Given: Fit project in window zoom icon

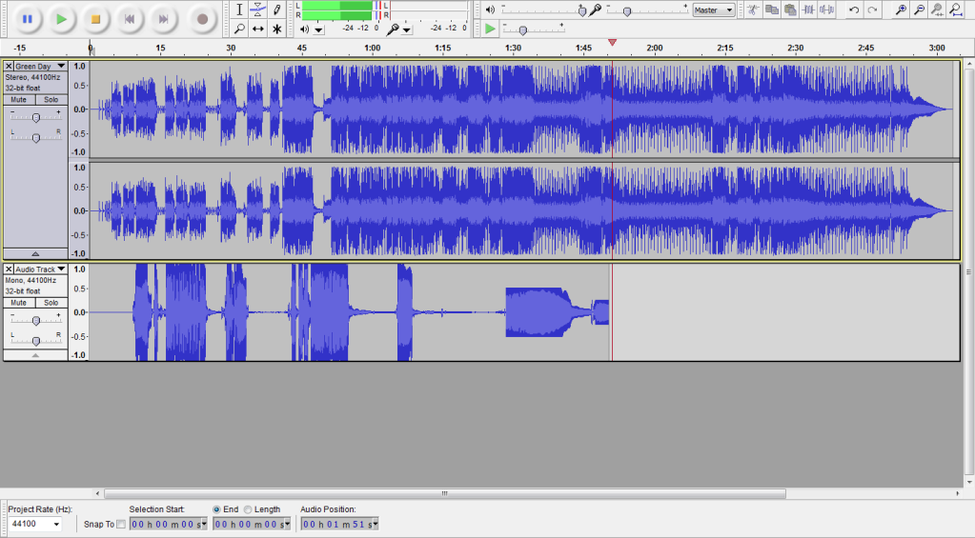Looking at the screenshot, I should [x=955, y=10].
